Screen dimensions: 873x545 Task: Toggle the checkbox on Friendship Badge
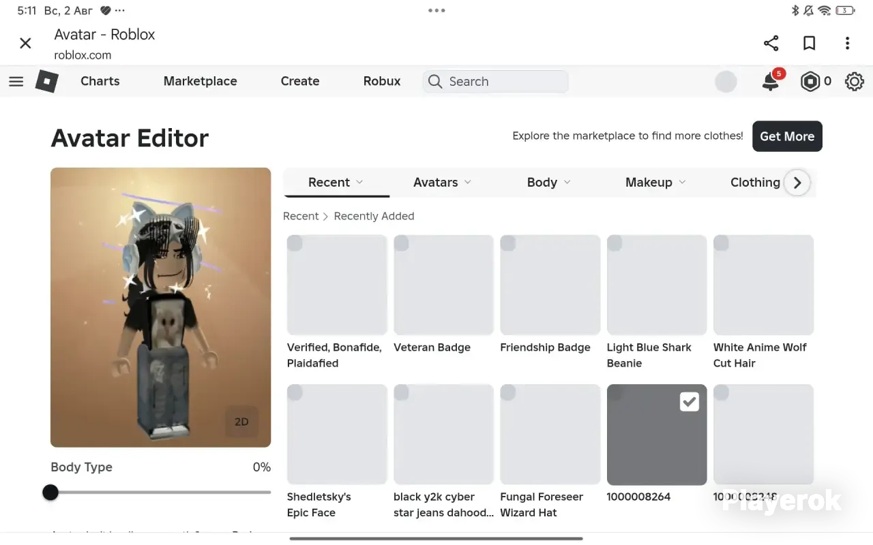[508, 243]
